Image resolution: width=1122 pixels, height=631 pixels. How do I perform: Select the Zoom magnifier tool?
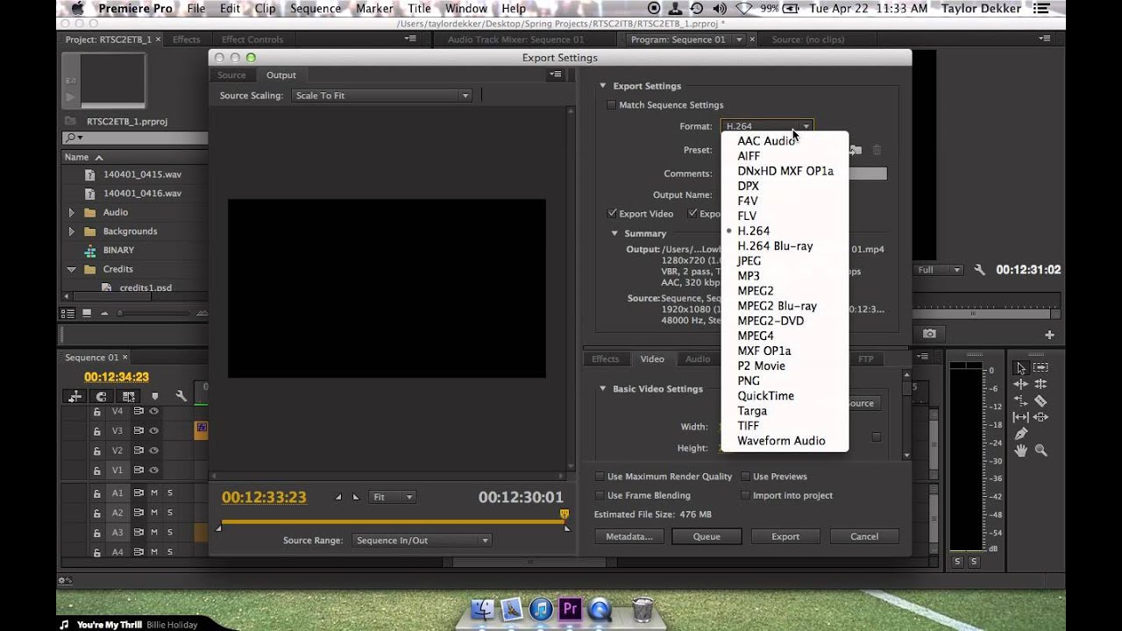coord(1040,450)
